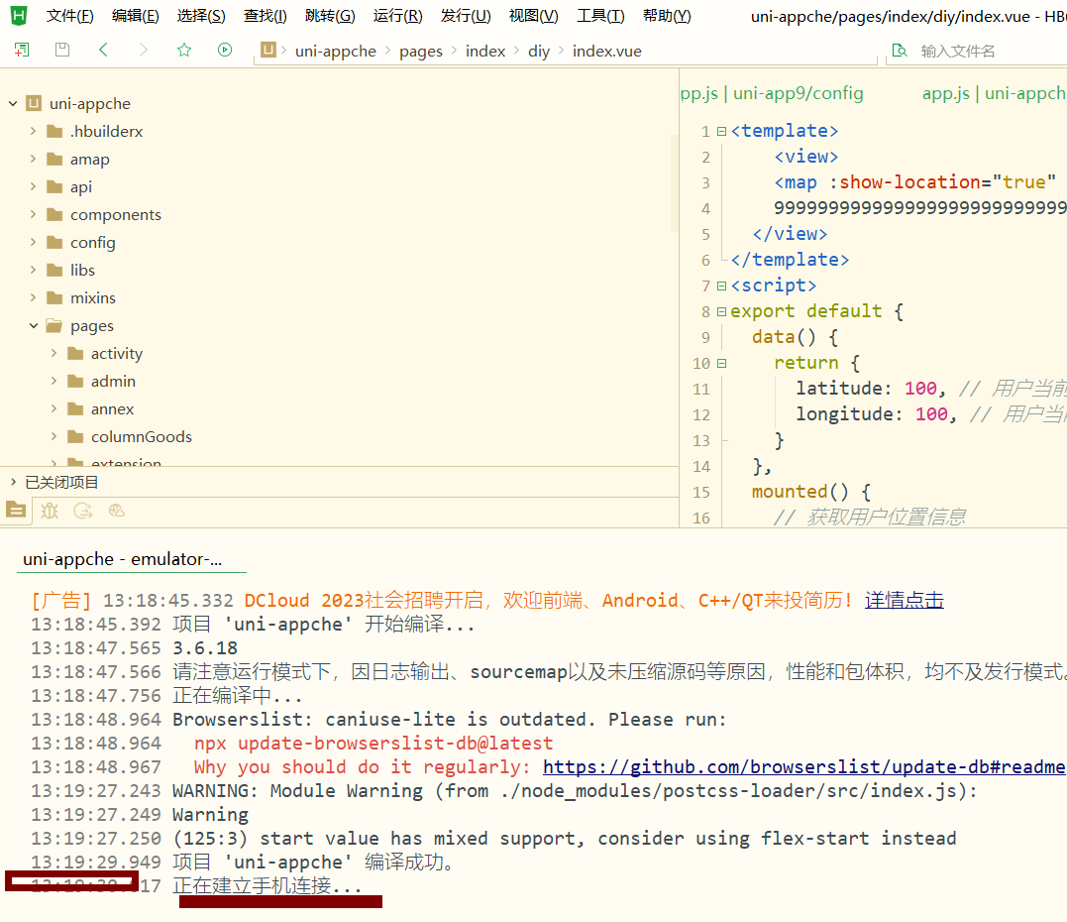Click the new file toolbar icon
This screenshot has height=922, width=1067.
(22, 50)
